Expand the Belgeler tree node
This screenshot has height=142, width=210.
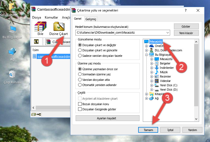(152, 63)
